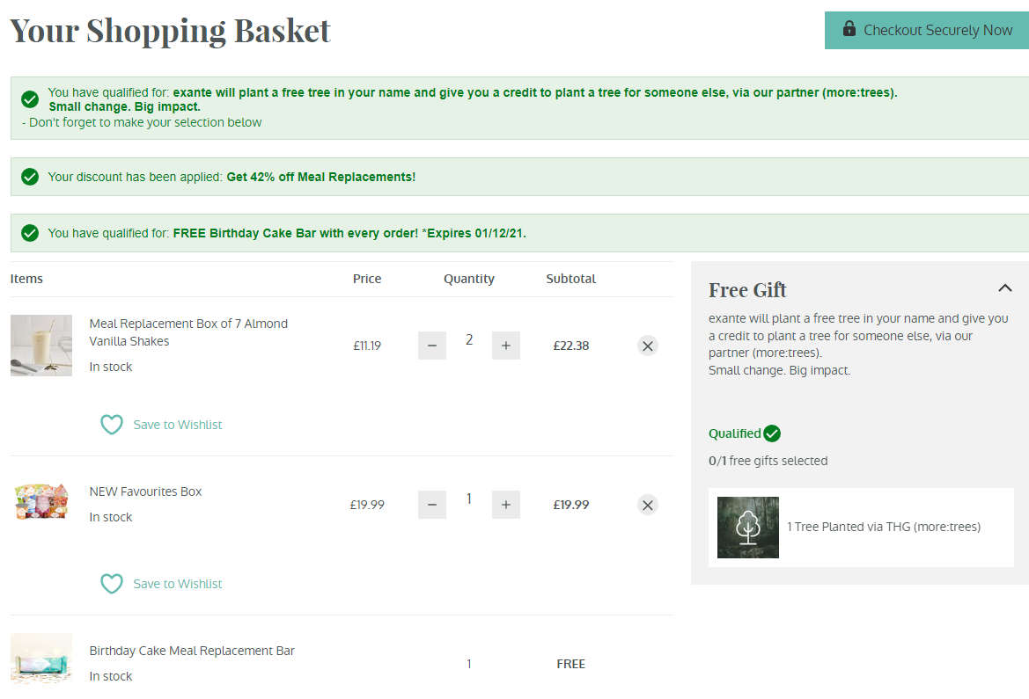Image resolution: width=1029 pixels, height=699 pixels.
Task: Open NEW Favourites Box product image
Action: 41,502
